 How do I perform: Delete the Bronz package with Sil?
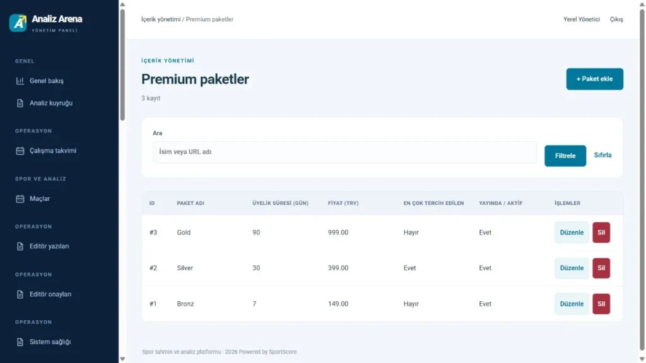(601, 304)
